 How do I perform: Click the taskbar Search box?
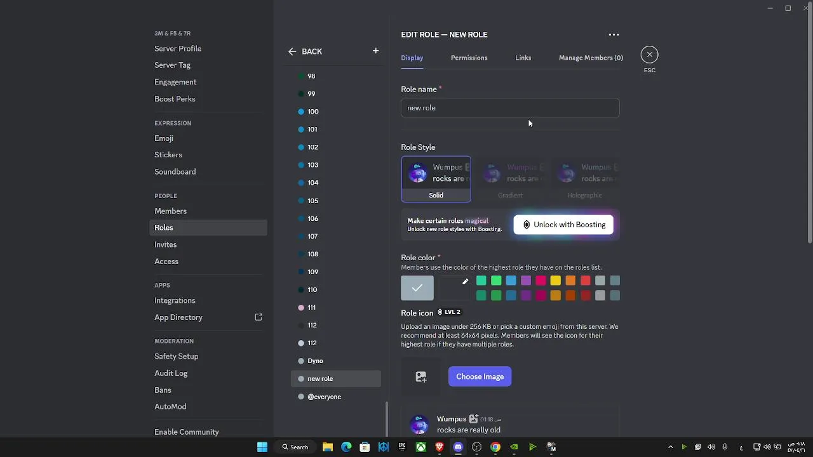(296, 447)
